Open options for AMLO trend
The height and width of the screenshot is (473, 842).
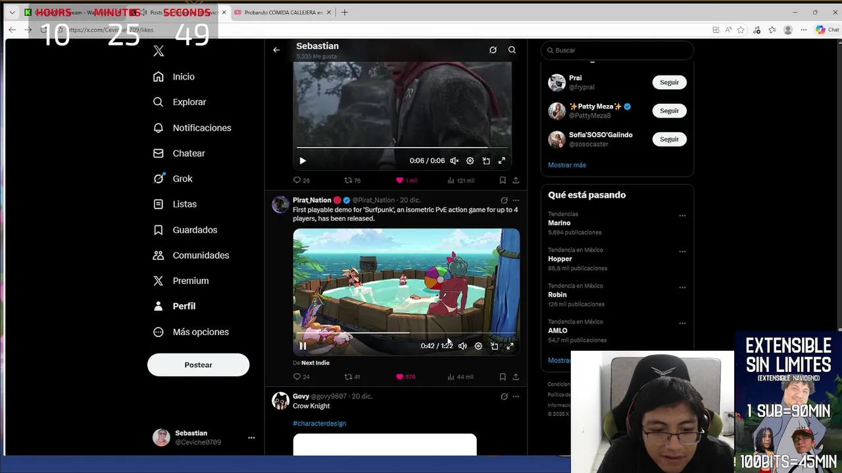[x=682, y=323]
